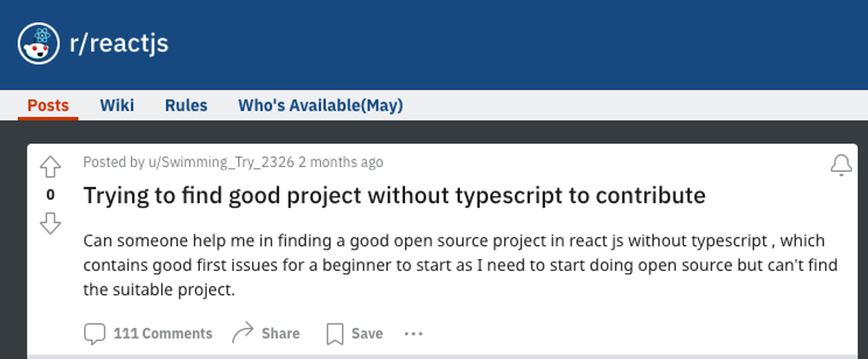Viewport: 868px width, 359px height.
Task: Open the three-dot more options menu
Action: point(413,334)
